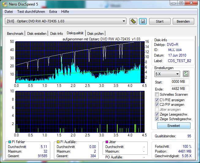Minimize the Nero DiscSpeed window
200x163 pixels.
tap(174, 3)
